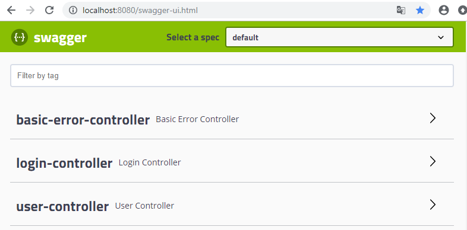
Task: Expand the basic-error-controller chevron
Action: [433, 118]
